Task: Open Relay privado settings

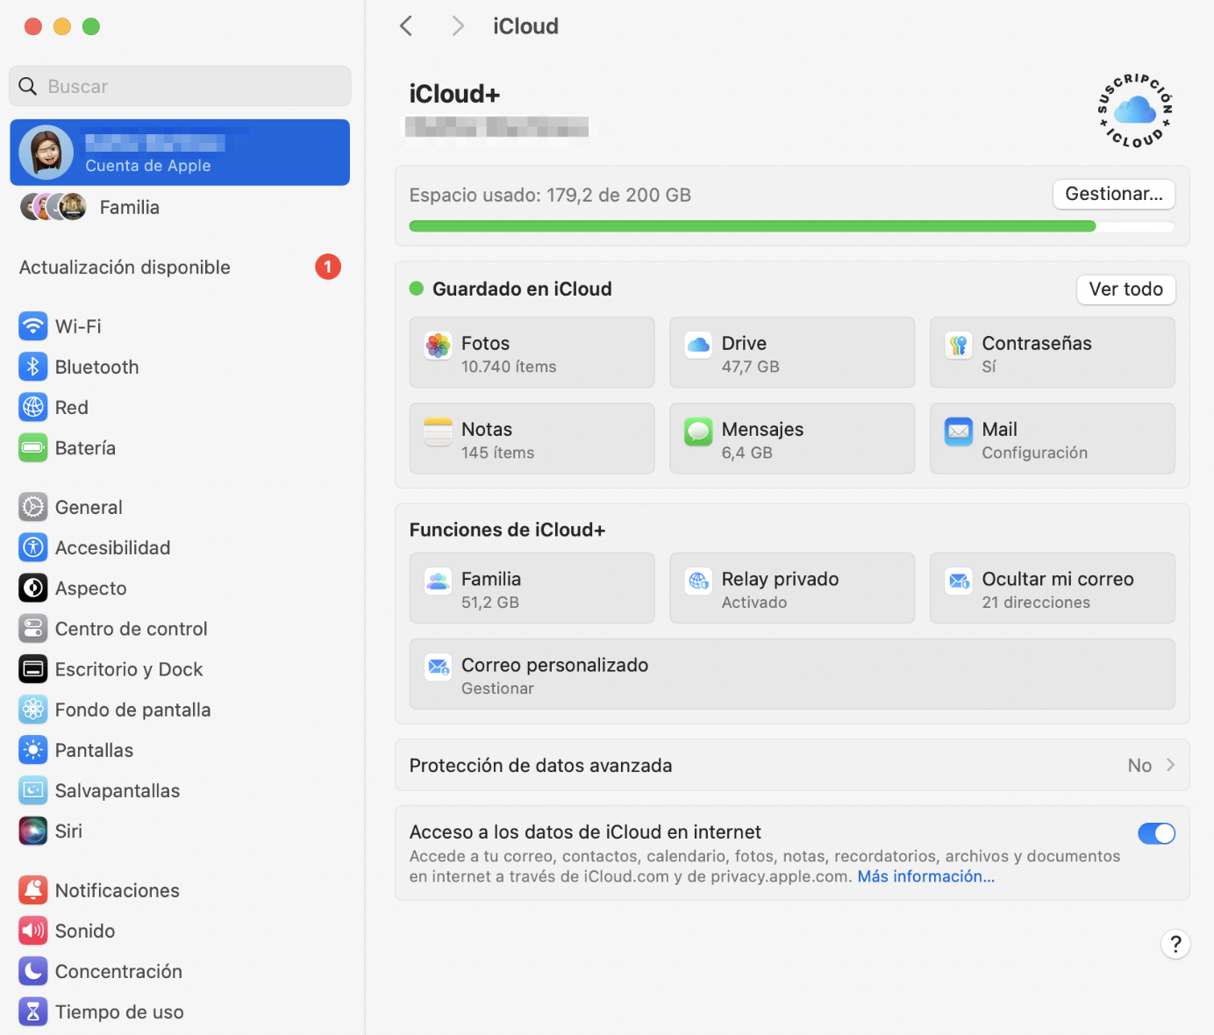Action: tap(791, 588)
